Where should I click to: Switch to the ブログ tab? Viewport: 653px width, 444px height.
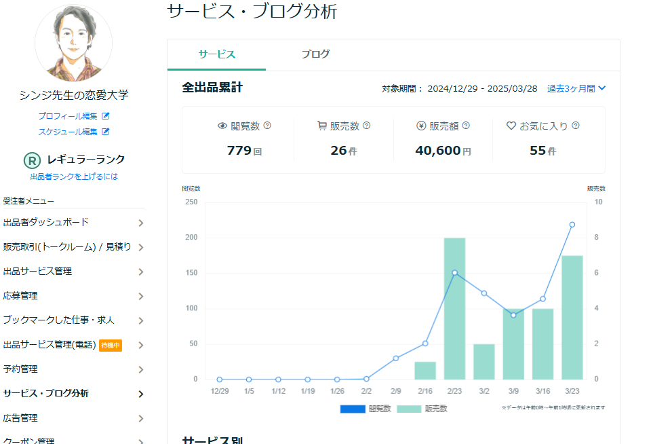click(315, 54)
